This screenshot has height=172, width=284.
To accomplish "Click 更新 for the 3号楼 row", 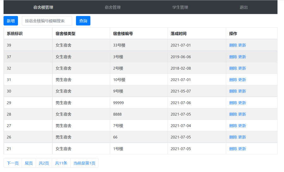I will click(x=242, y=57).
